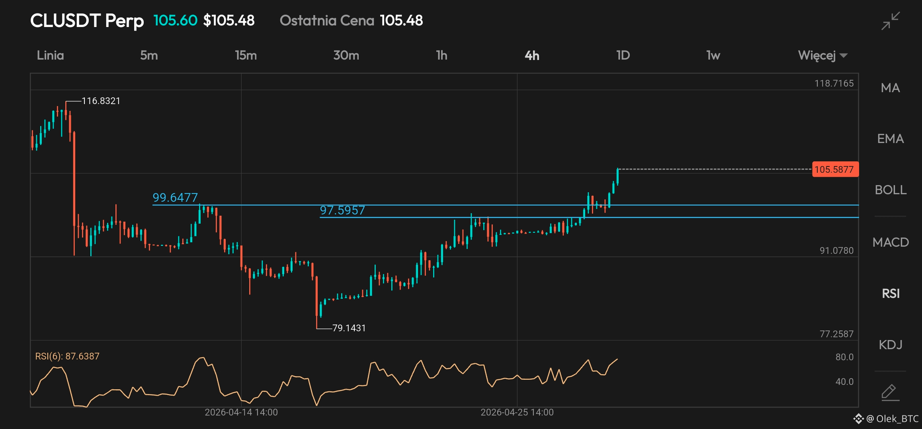Click the 2026-04-14 14:00 date label
Screen dimensions: 922x429
[241, 412]
